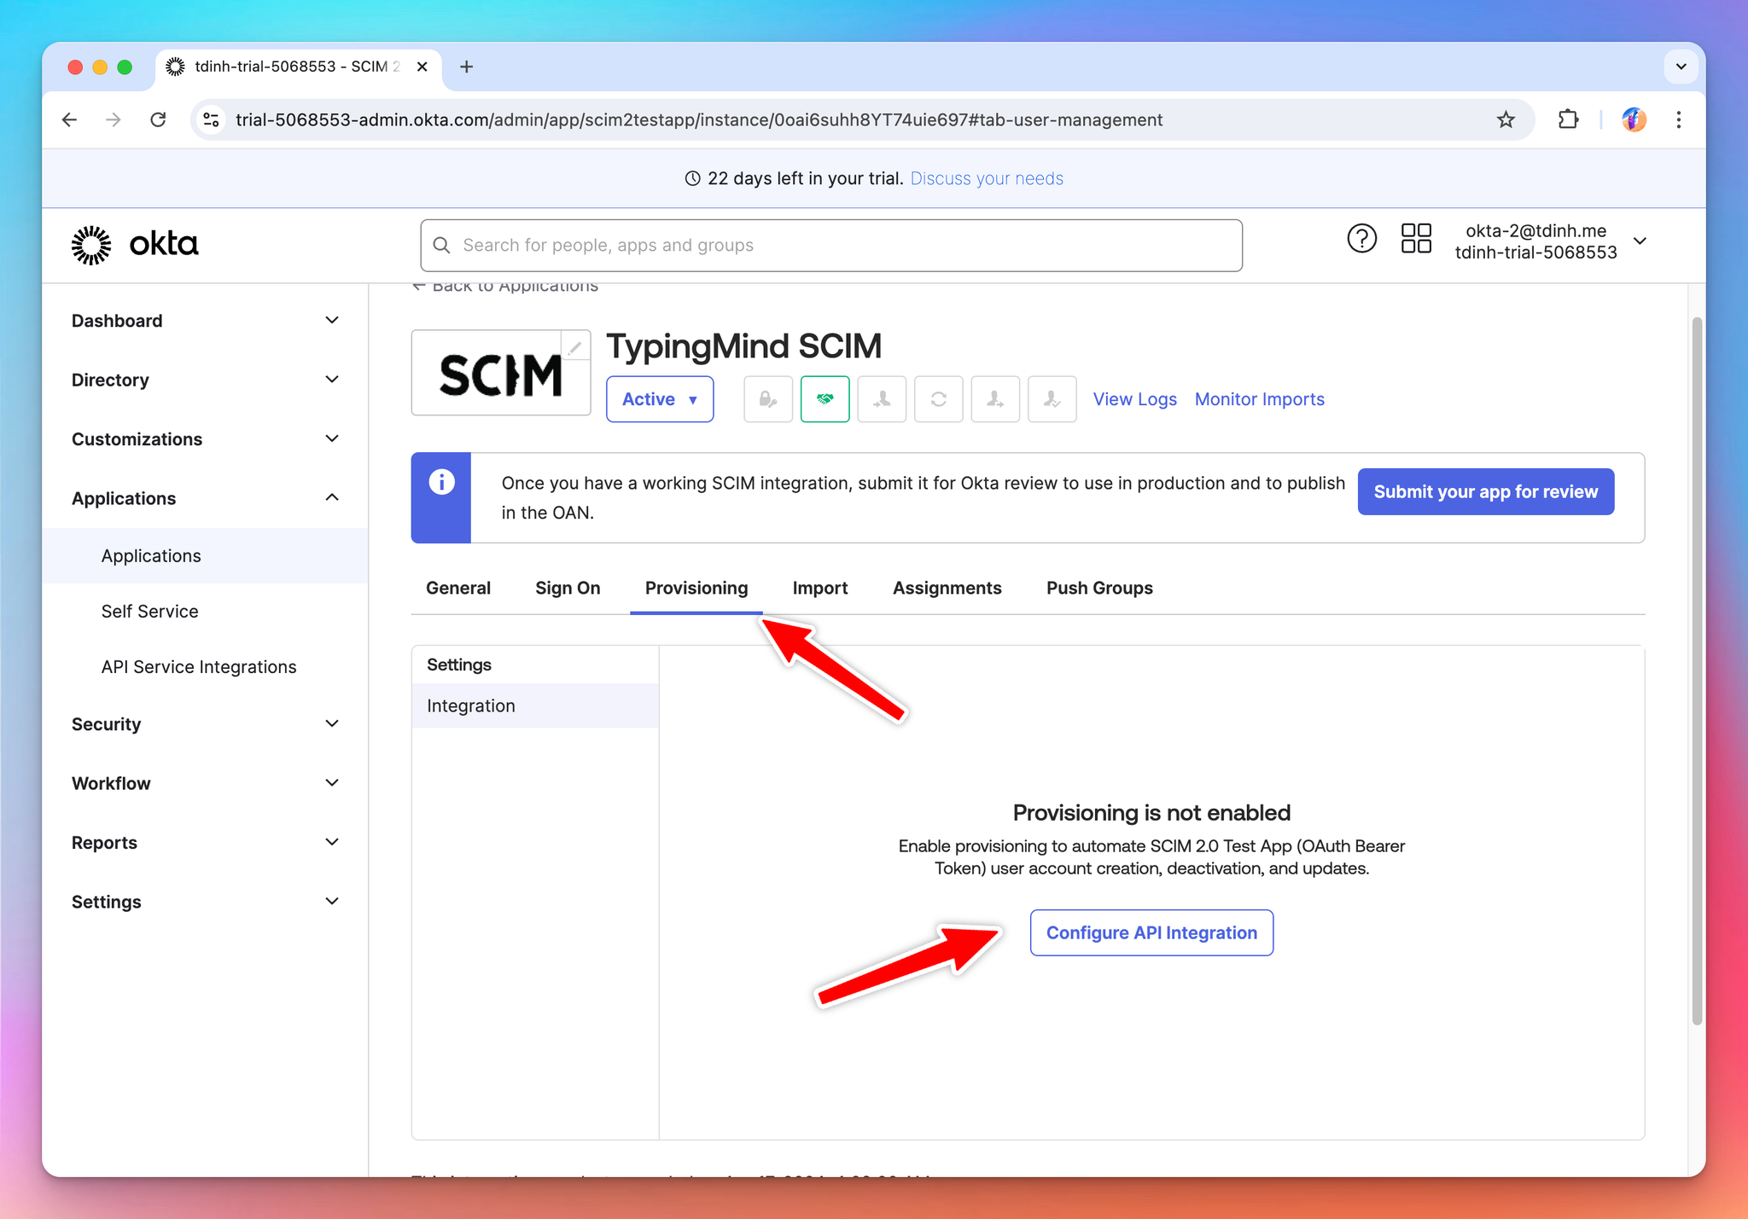
Task: Click the pencil icon to edit the SCIM logo
Action: pyautogui.click(x=575, y=346)
